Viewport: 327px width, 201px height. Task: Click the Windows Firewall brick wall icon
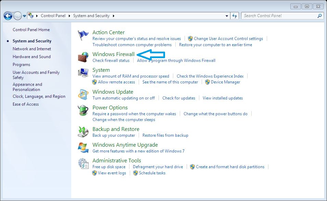pyautogui.click(x=83, y=57)
